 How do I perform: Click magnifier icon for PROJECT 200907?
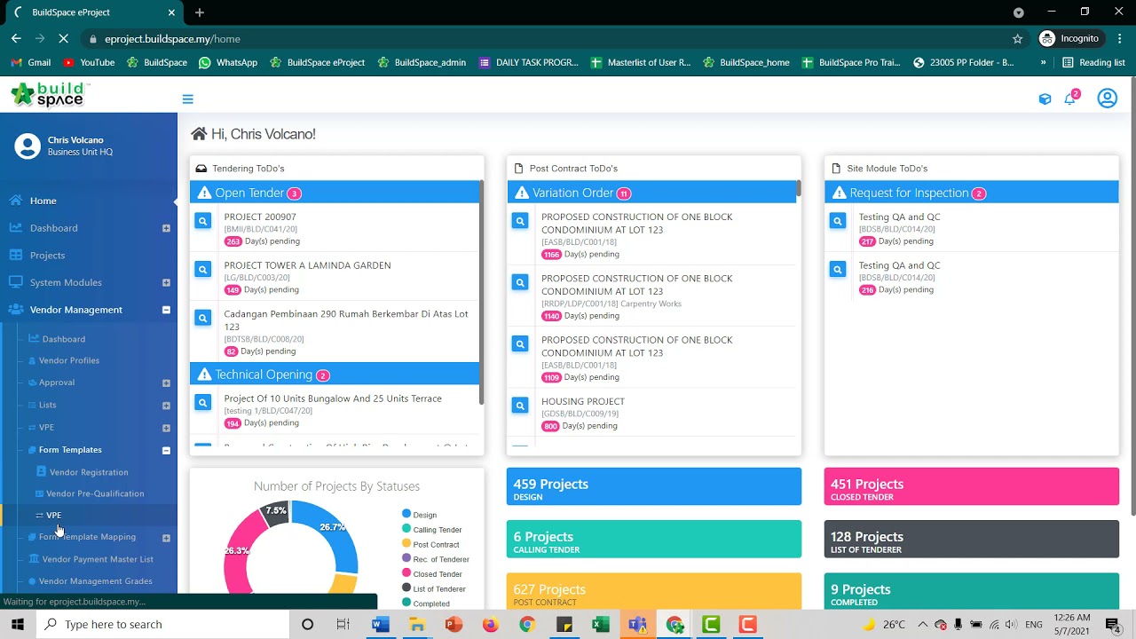(x=203, y=221)
